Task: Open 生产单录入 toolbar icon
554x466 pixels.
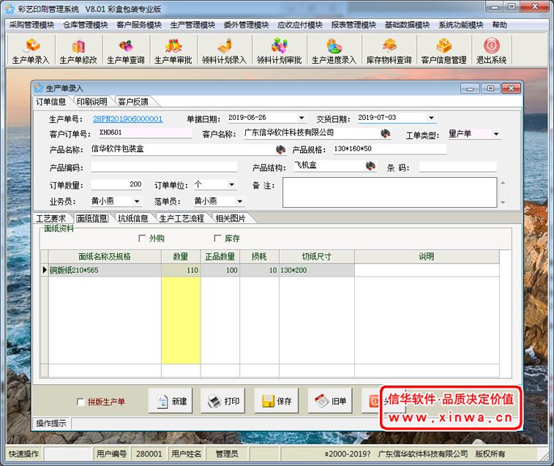Action: tap(31, 50)
